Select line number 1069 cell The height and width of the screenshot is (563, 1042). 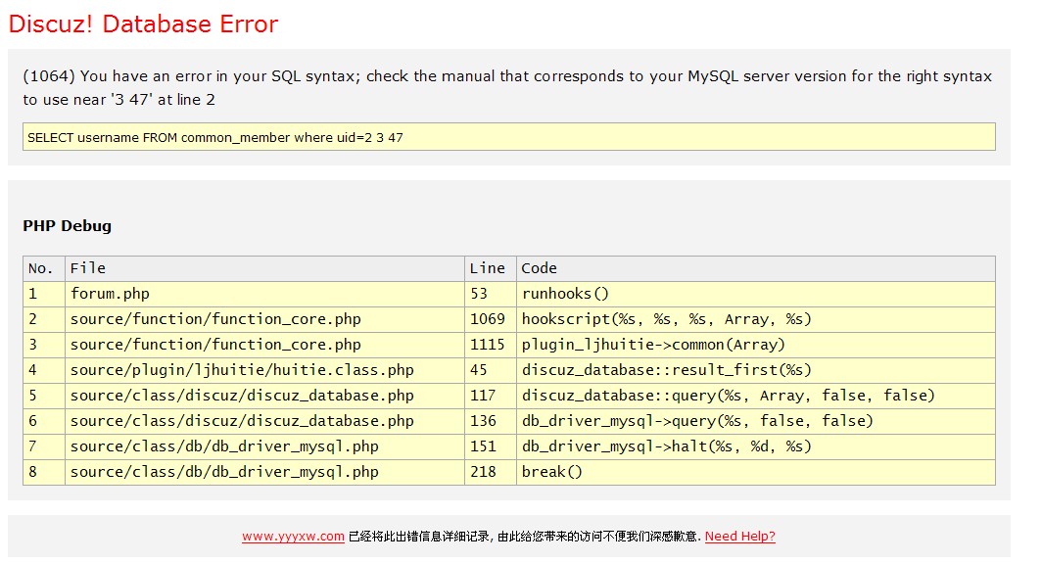pos(491,319)
